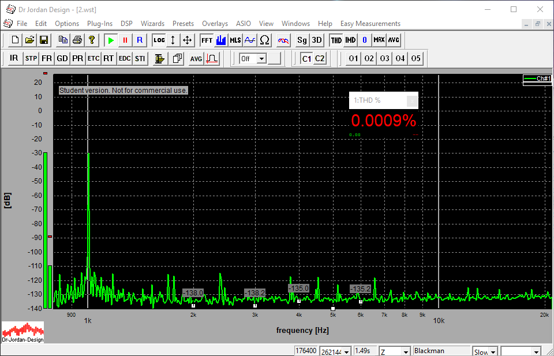Viewport: 554px width, 356px height.
Task: Select the blue bar spectrum analyzer icon
Action: 221,40
